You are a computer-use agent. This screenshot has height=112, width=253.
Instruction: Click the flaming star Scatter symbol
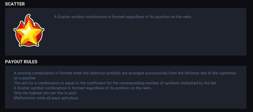29,31
